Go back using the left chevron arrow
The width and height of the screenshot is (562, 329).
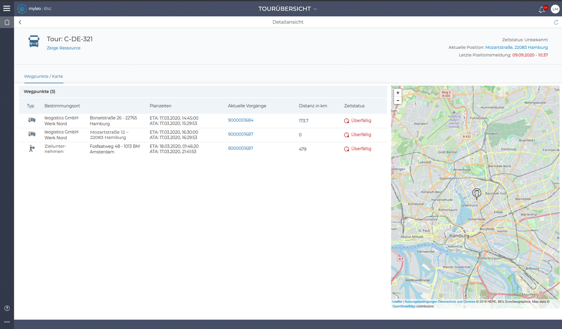coord(20,22)
